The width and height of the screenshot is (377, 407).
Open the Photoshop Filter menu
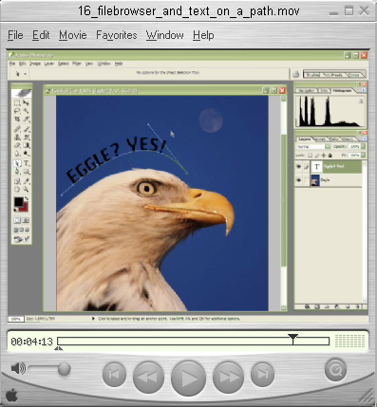tap(77, 64)
